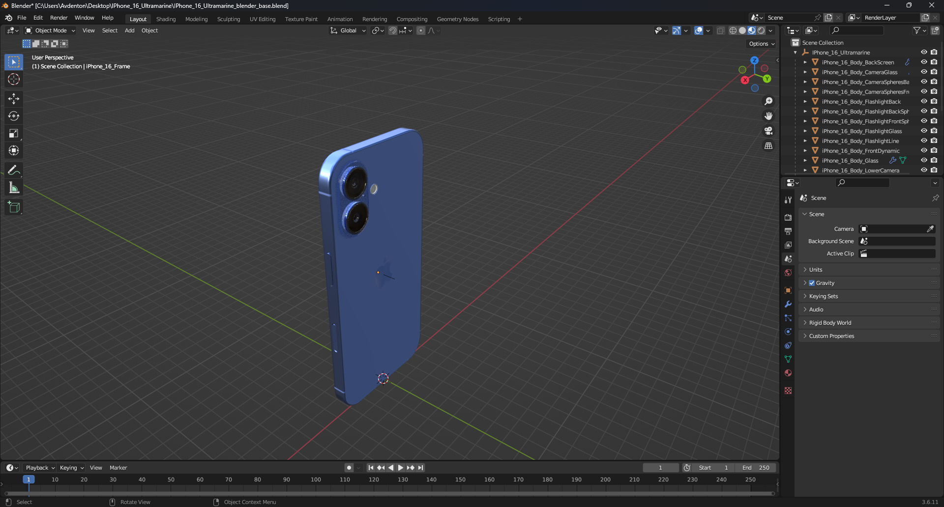The height and width of the screenshot is (507, 944).
Task: Open the Object Data properties tab
Action: pos(788,359)
